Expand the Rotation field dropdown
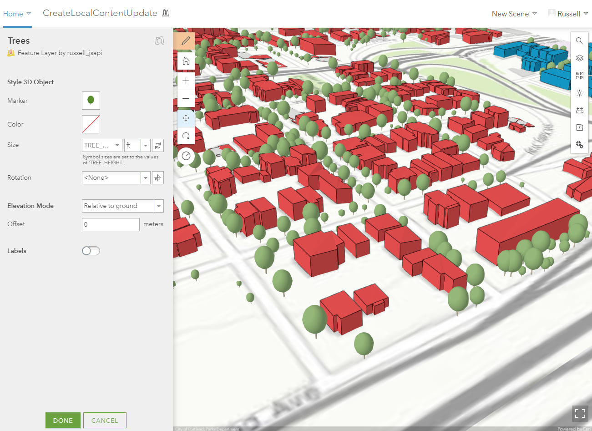This screenshot has width=592, height=431. coord(146,178)
